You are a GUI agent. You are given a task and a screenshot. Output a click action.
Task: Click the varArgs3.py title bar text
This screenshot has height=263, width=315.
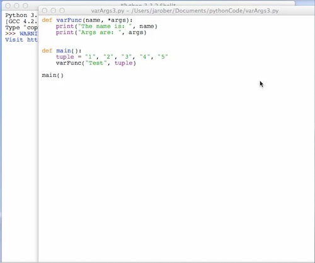(x=185, y=11)
